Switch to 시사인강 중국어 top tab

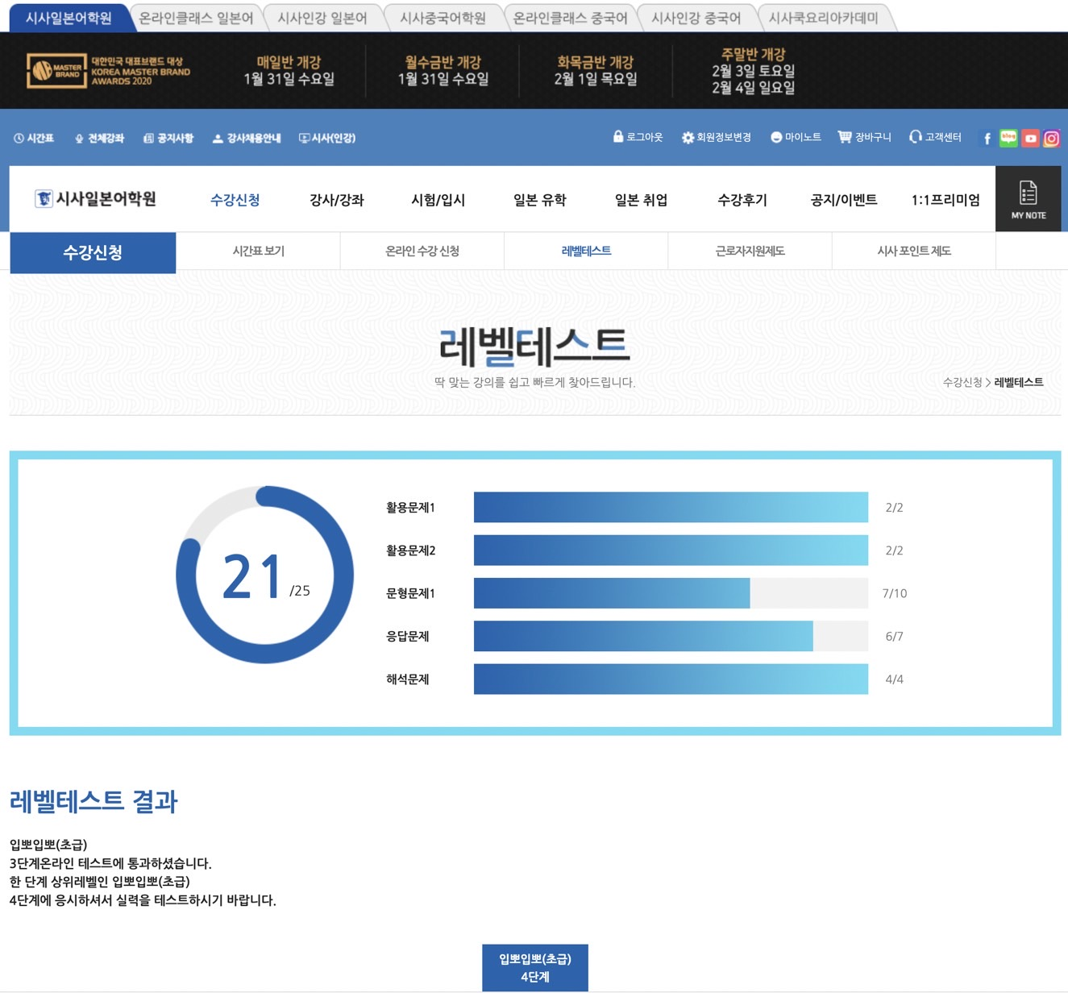click(x=696, y=18)
